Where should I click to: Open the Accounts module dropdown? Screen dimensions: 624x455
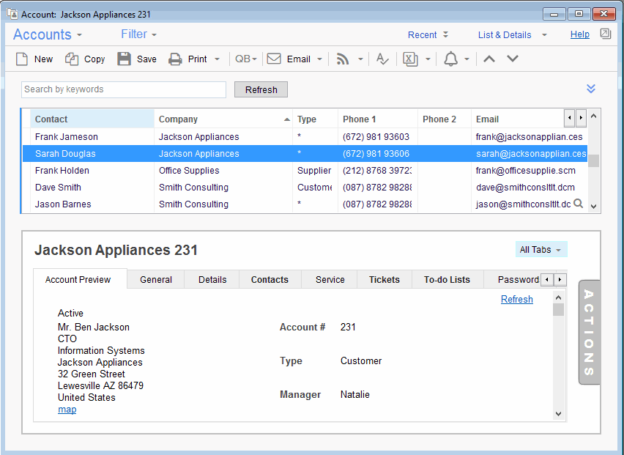coord(48,34)
